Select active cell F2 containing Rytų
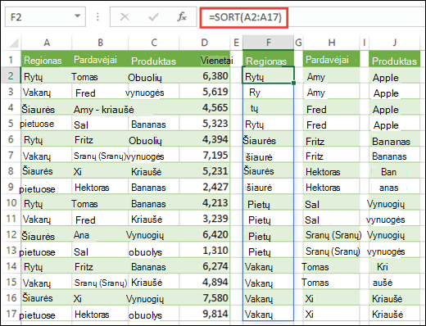This screenshot has height=326, width=426. click(268, 75)
